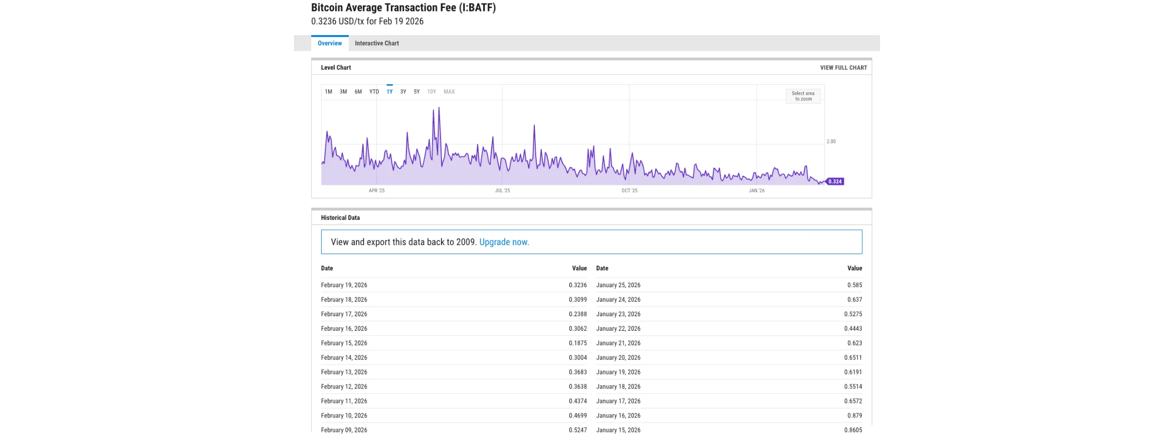The image size is (1174, 434).
Task: Click the 10Y range option
Action: [x=431, y=92]
